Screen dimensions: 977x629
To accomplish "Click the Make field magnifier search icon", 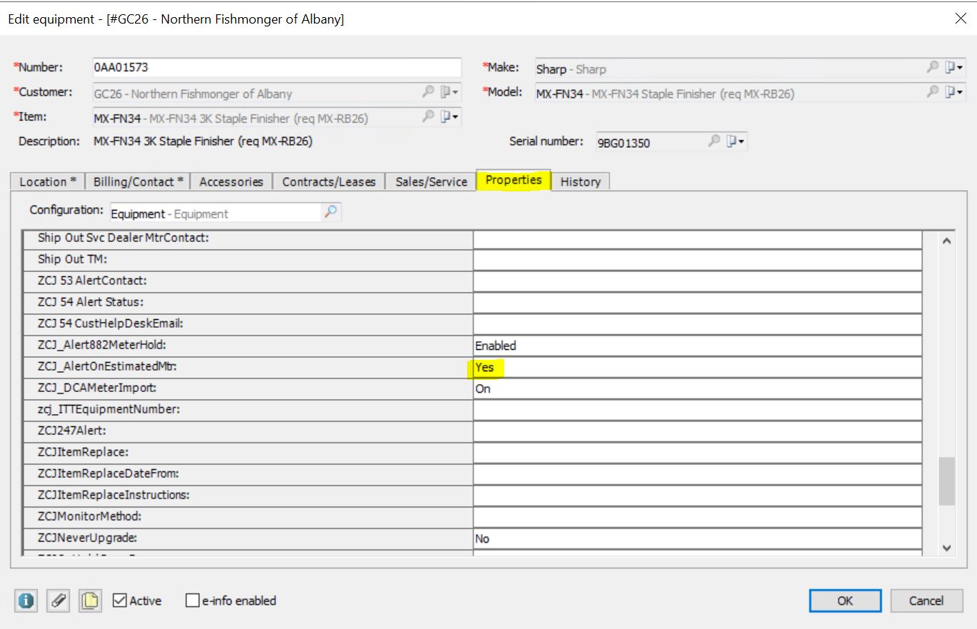I will pos(932,67).
